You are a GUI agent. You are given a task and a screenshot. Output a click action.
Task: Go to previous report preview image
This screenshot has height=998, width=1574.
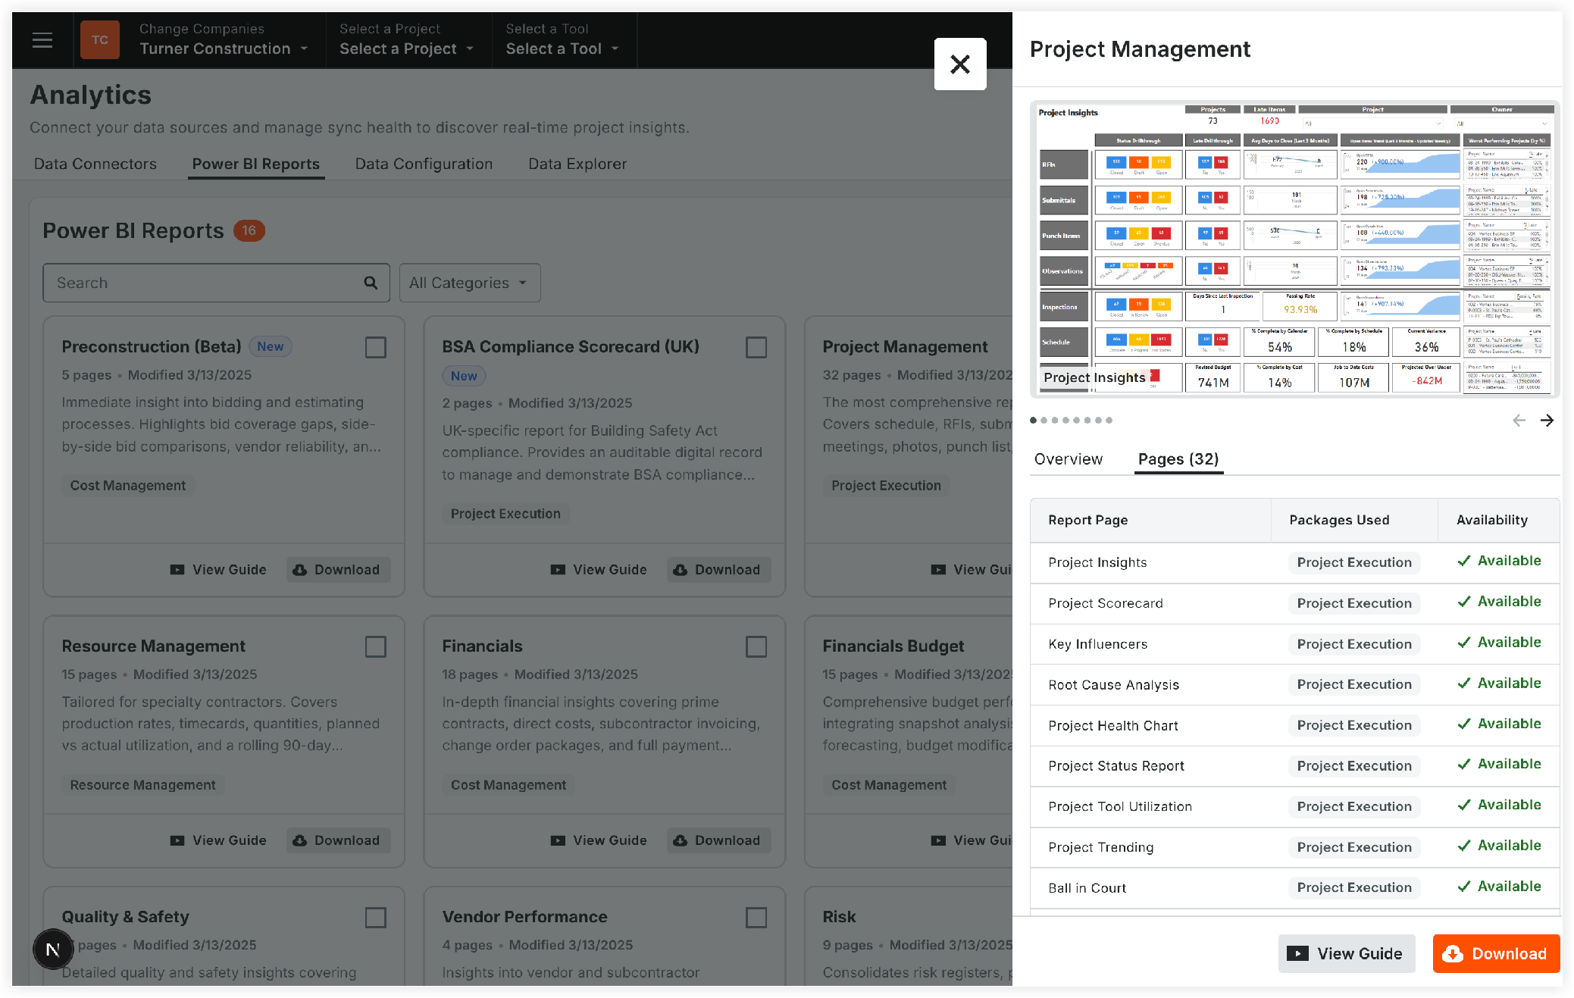[1519, 420]
